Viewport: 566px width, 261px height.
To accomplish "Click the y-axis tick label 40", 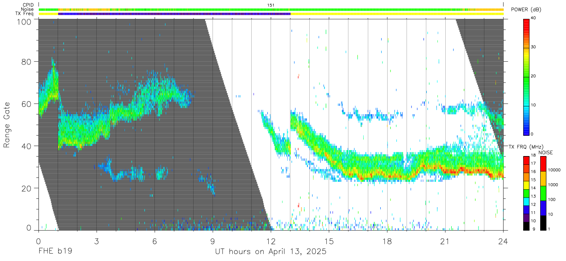I will click(27, 146).
